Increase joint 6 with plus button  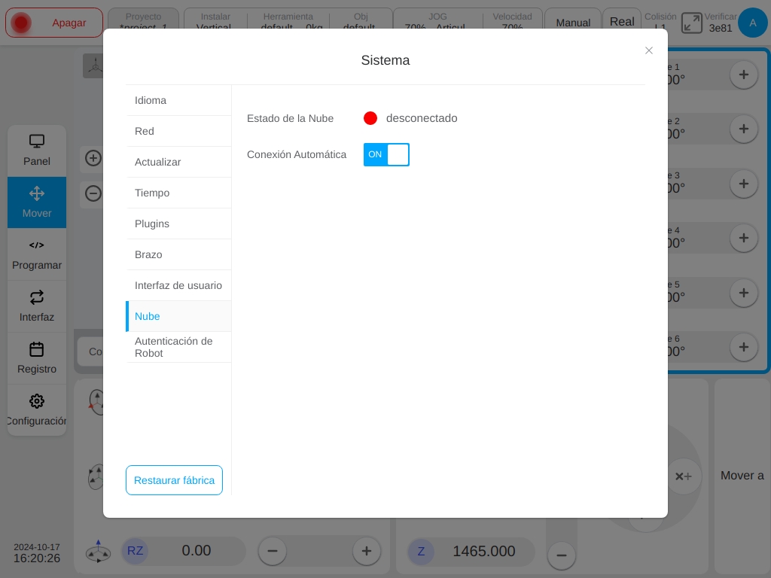pyautogui.click(x=743, y=347)
